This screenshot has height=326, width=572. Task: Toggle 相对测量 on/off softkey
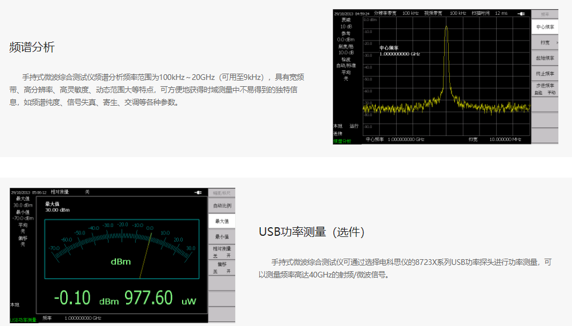coord(221,252)
